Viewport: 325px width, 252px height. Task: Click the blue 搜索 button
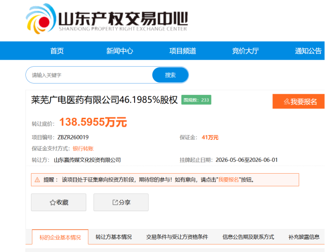(x=170, y=75)
